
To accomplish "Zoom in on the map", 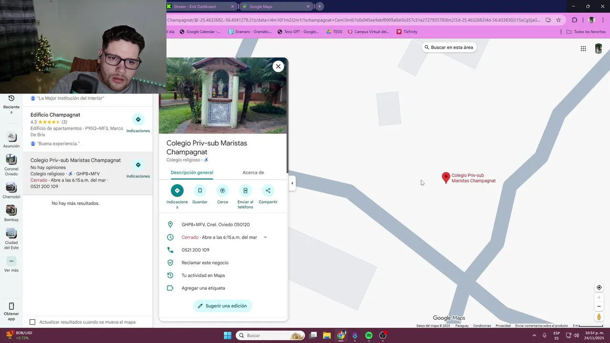I will click(x=599, y=298).
